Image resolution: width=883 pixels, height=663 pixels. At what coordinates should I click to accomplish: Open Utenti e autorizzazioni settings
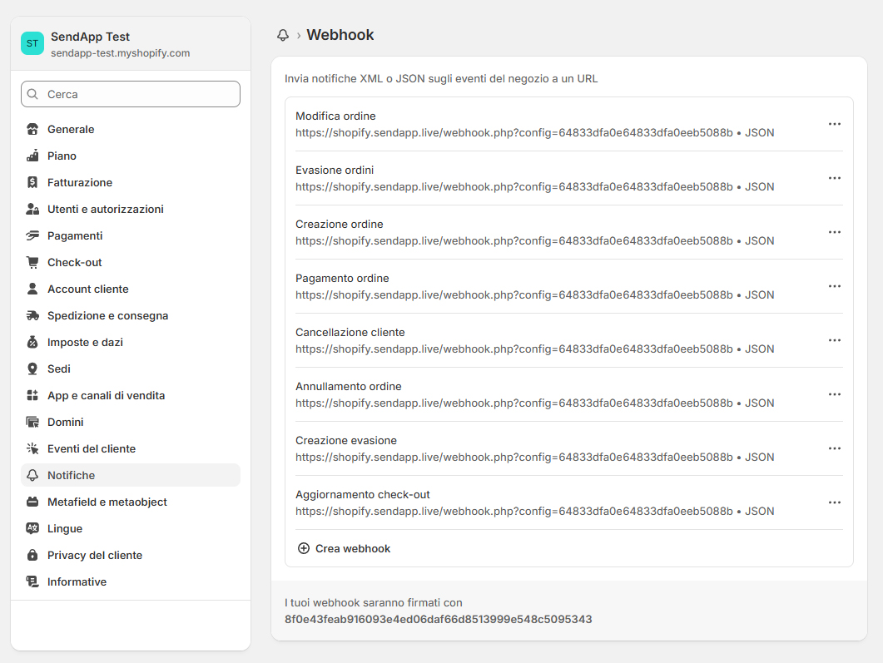(x=131, y=210)
